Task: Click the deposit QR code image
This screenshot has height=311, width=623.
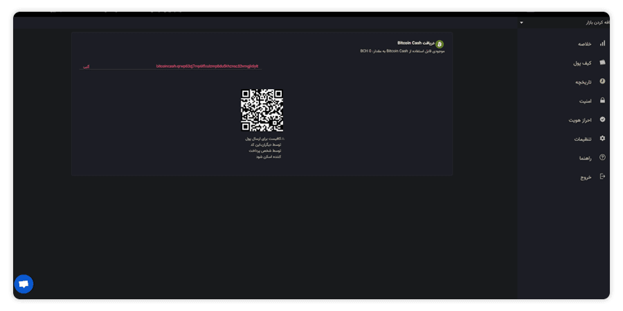Action: (262, 111)
